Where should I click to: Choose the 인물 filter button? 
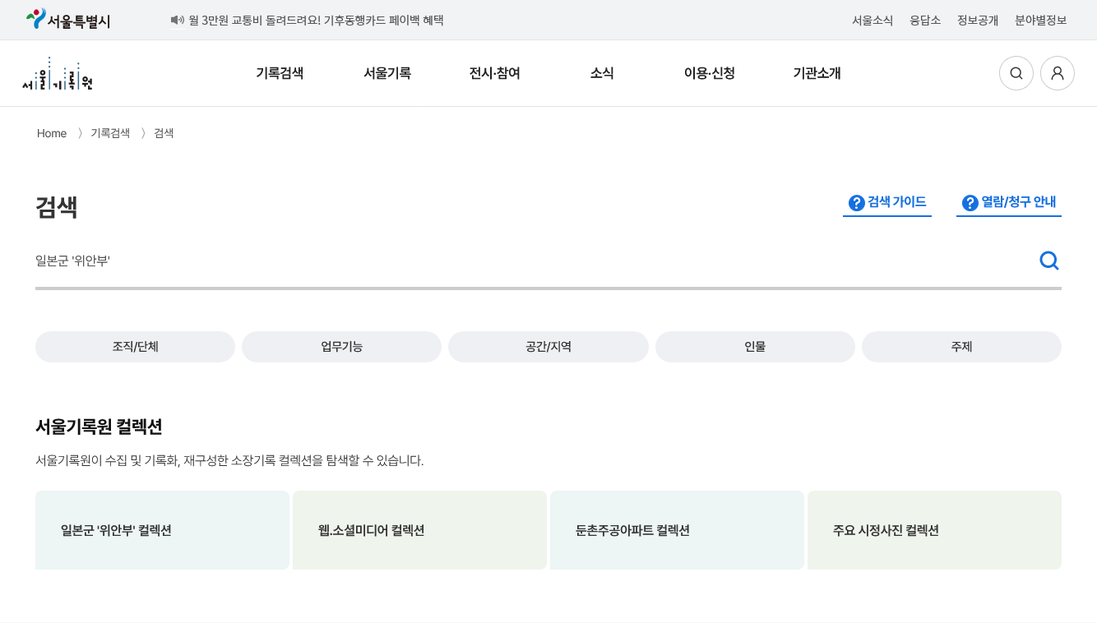(755, 347)
